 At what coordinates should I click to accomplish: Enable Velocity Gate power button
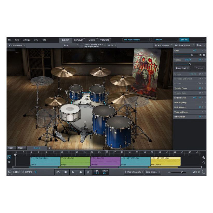[x=200, y=93]
